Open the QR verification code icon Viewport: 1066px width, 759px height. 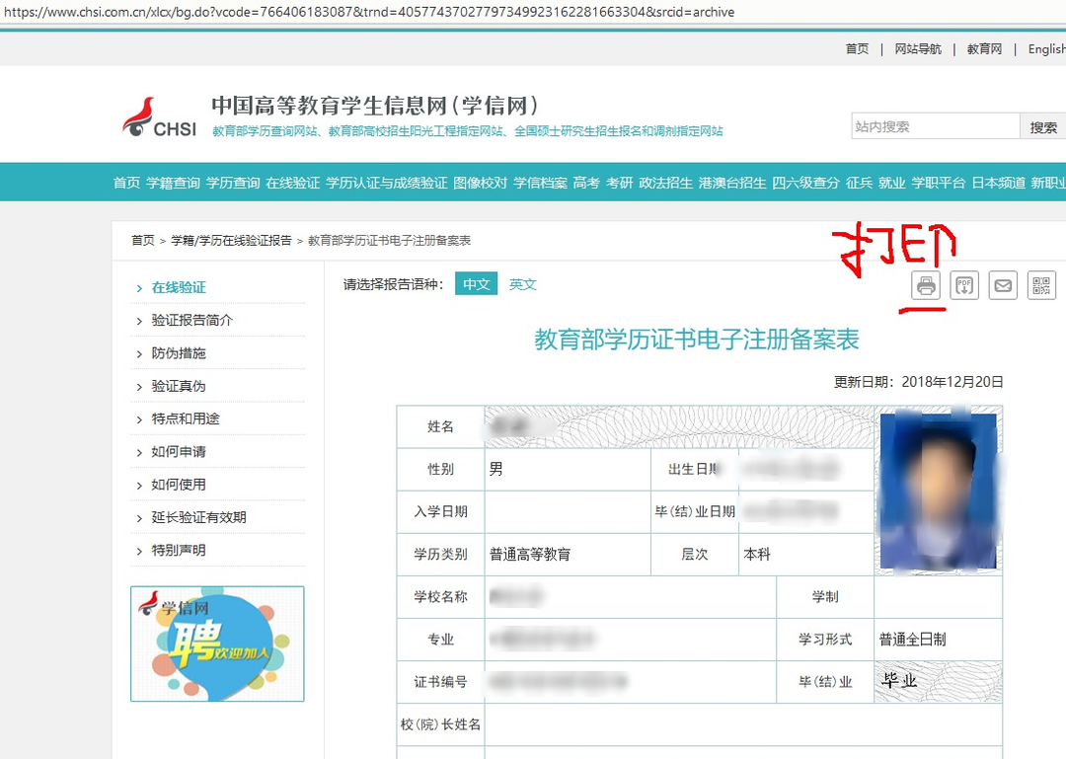[x=1041, y=285]
